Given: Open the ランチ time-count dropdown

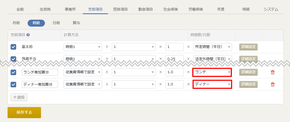Looking at the screenshot, I should 212,72.
